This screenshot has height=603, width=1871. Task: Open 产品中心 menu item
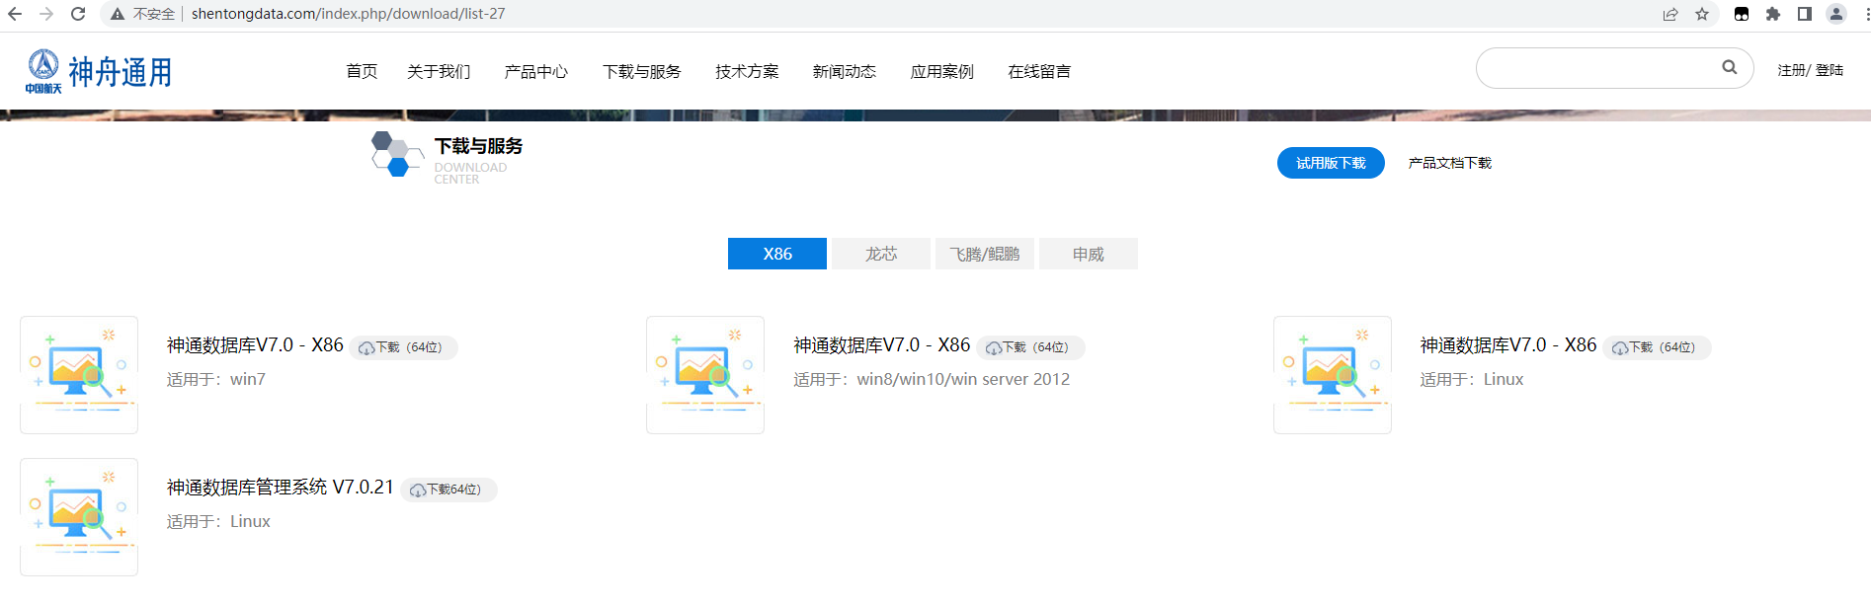[x=536, y=71]
